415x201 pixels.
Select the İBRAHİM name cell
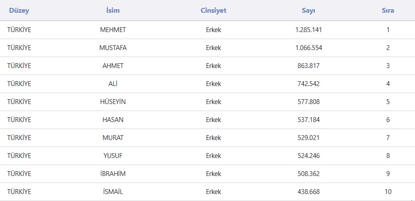pyautogui.click(x=113, y=174)
